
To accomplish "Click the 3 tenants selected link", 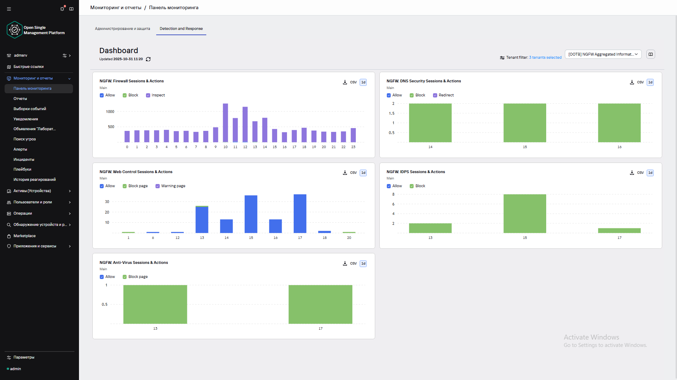I will tap(545, 57).
